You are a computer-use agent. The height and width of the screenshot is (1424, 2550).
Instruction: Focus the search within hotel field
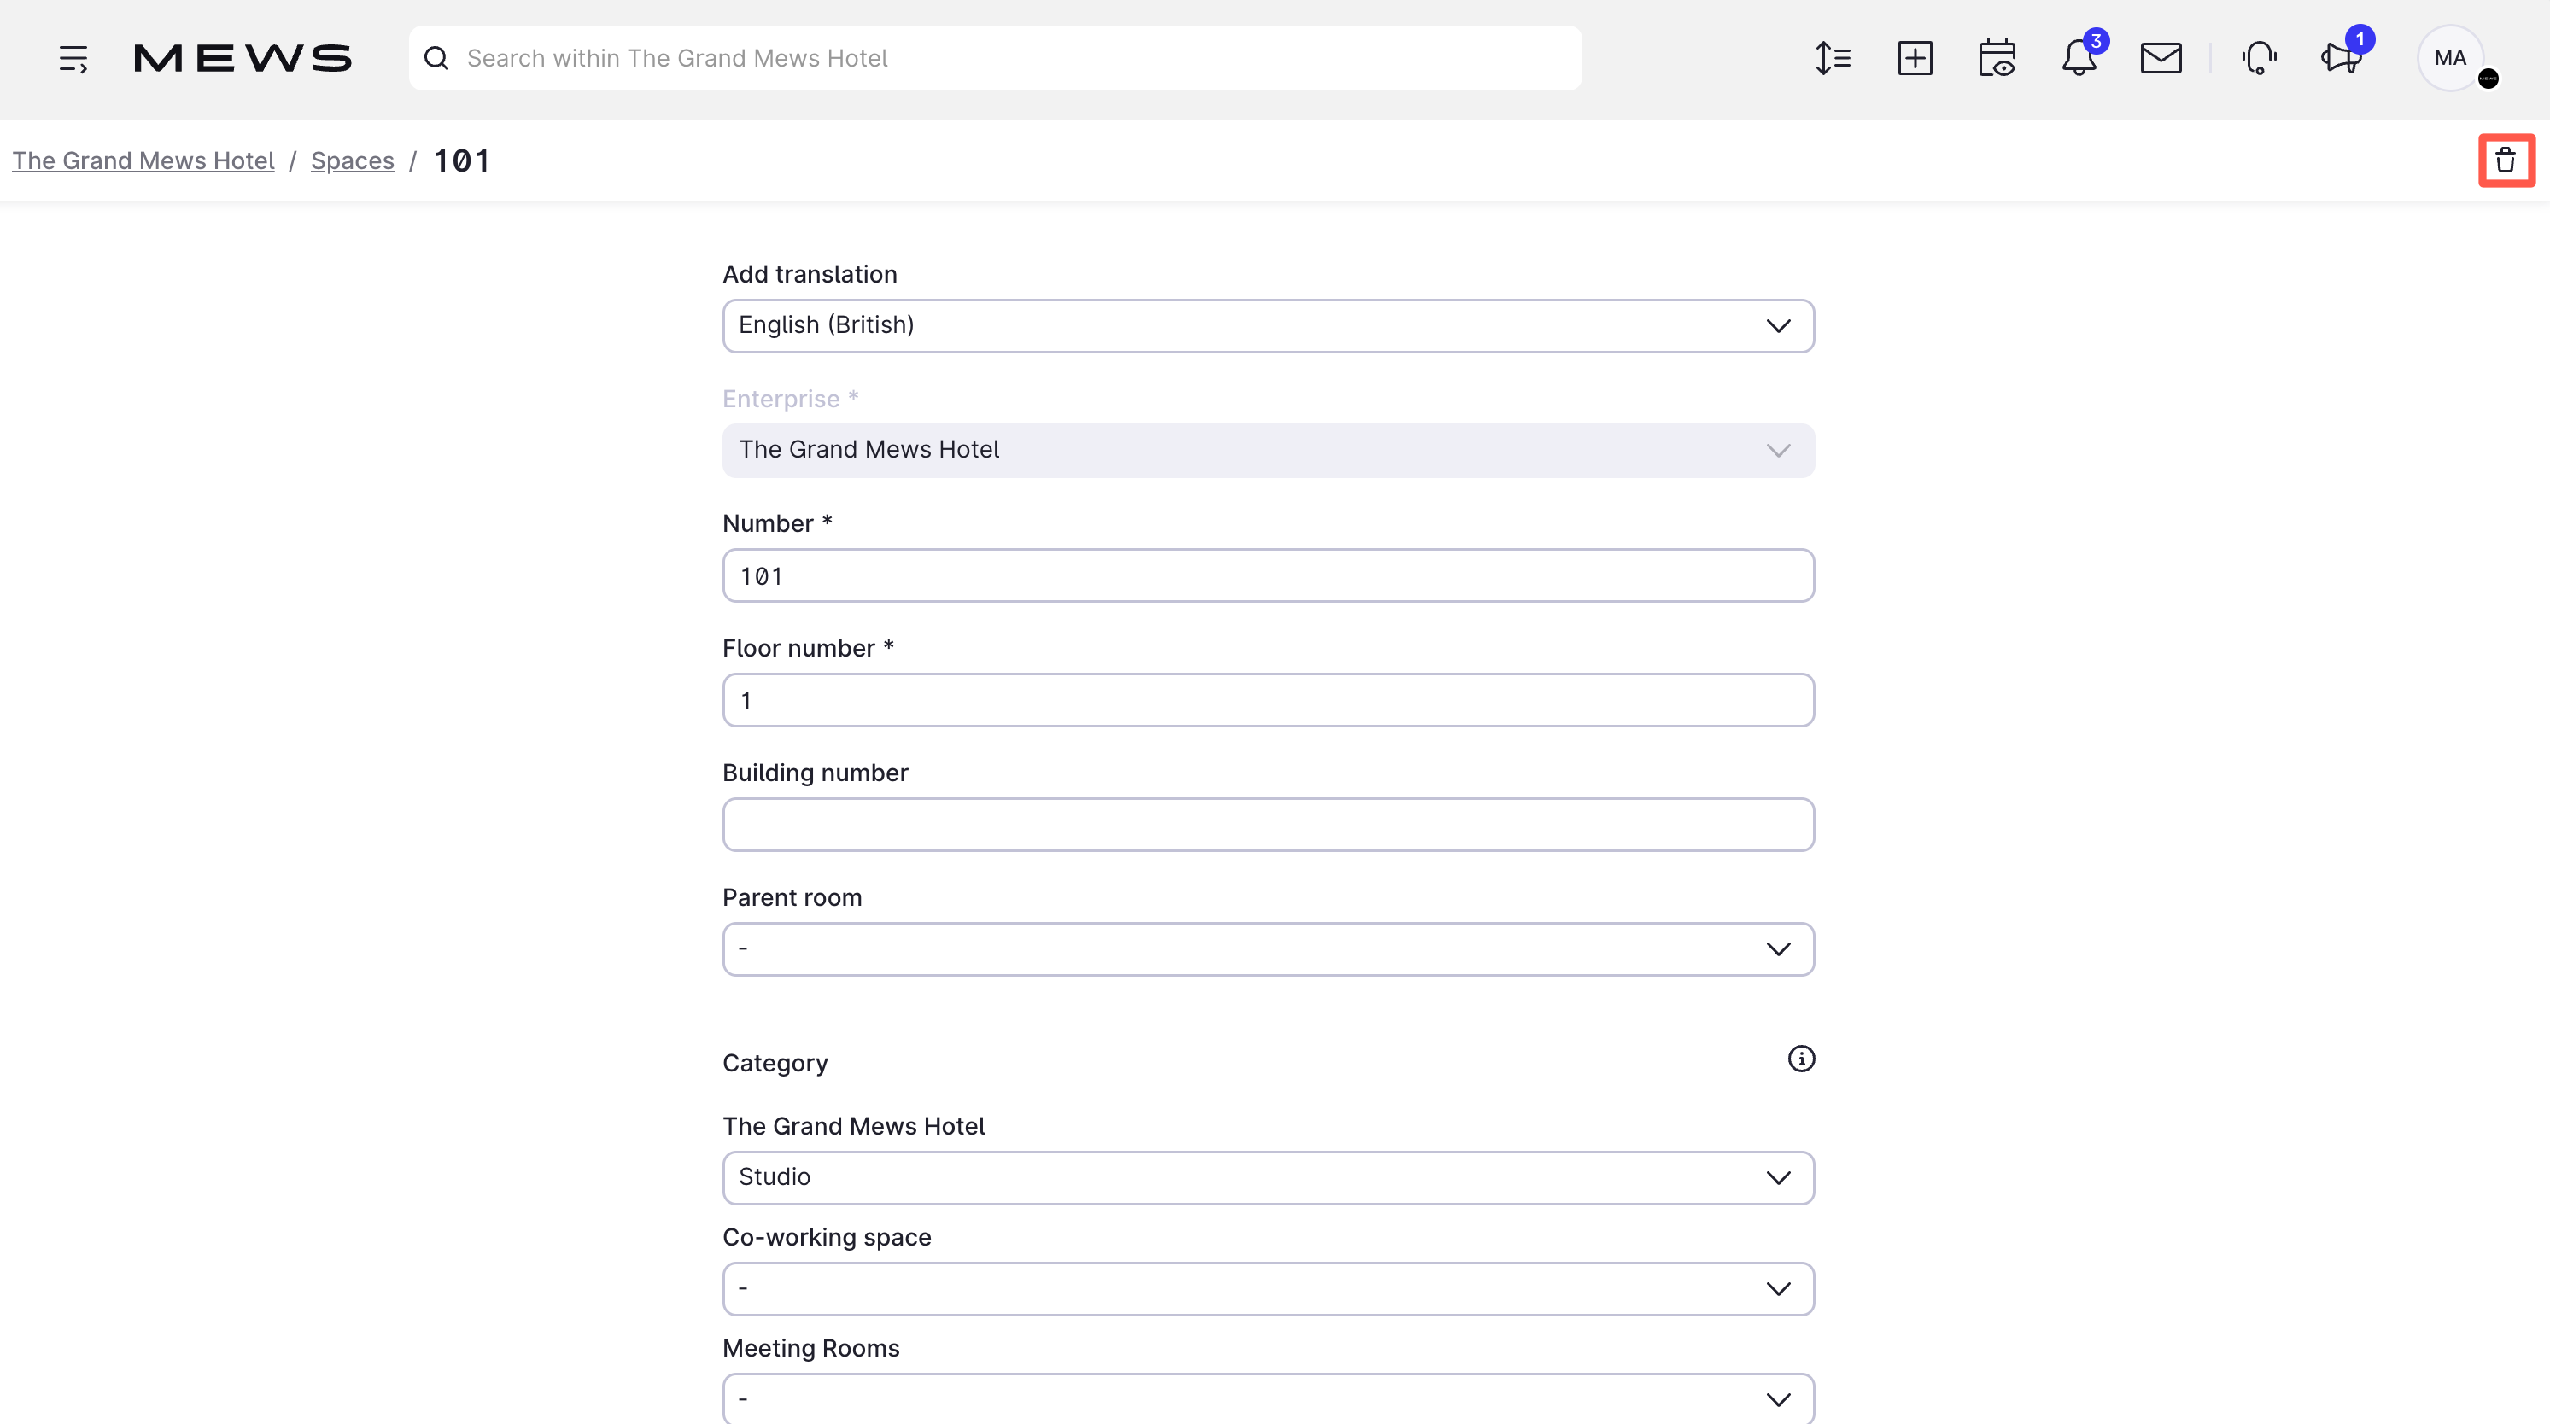(x=995, y=58)
